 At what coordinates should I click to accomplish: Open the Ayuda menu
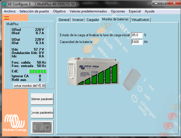[150, 11]
